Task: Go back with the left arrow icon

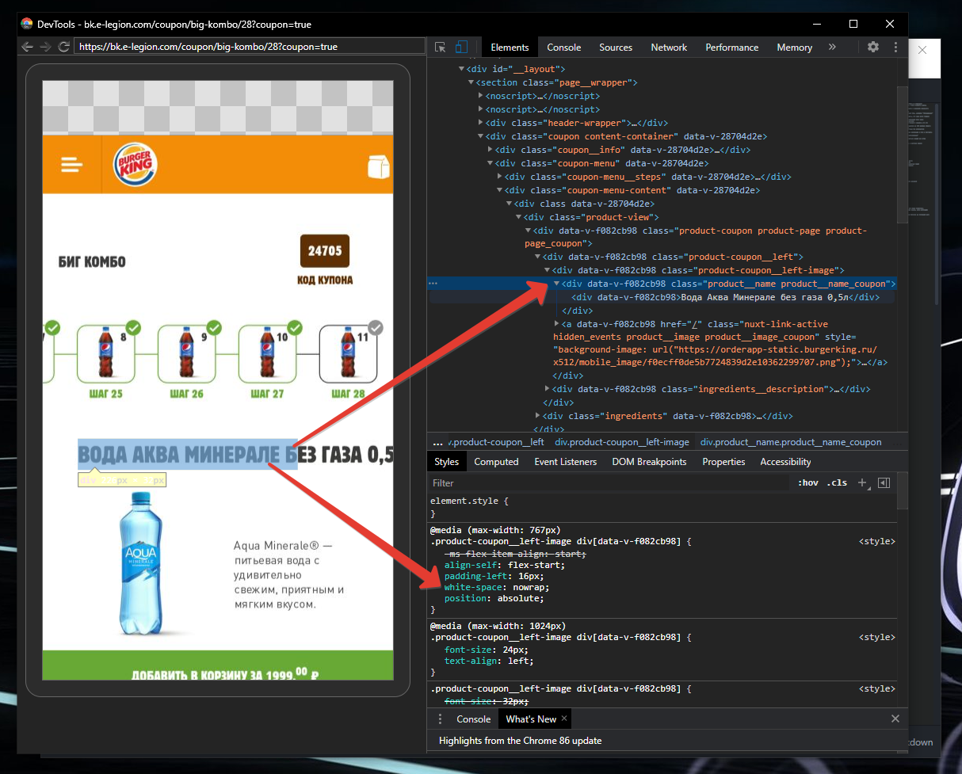Action: coord(28,48)
